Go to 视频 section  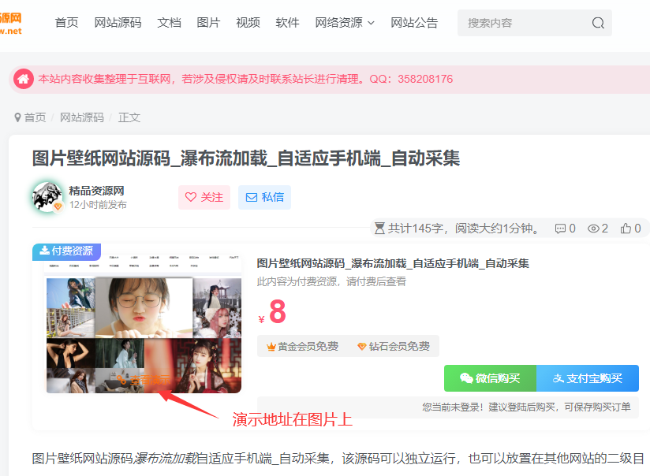(x=248, y=23)
